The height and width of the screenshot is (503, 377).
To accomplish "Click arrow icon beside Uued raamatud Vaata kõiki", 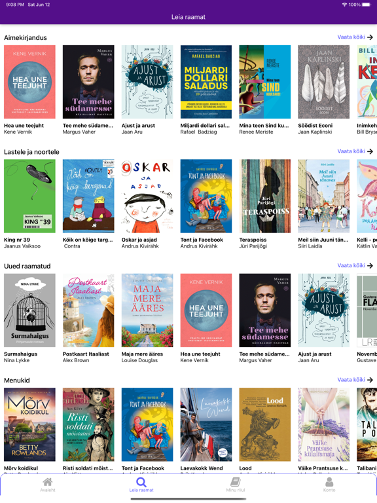I will pyautogui.click(x=370, y=266).
